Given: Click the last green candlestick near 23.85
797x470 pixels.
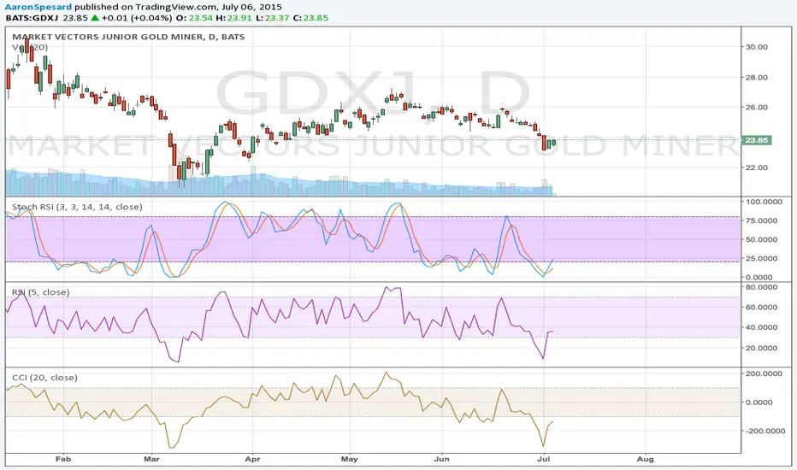Looking at the screenshot, I should 553,142.
